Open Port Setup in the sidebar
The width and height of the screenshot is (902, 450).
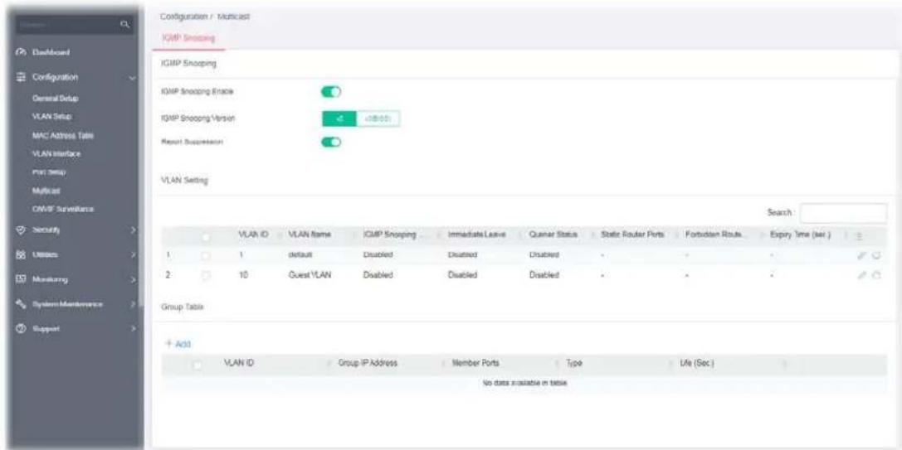click(49, 172)
